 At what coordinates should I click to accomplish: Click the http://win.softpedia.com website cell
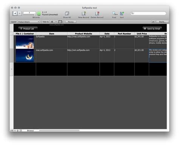click(83, 56)
